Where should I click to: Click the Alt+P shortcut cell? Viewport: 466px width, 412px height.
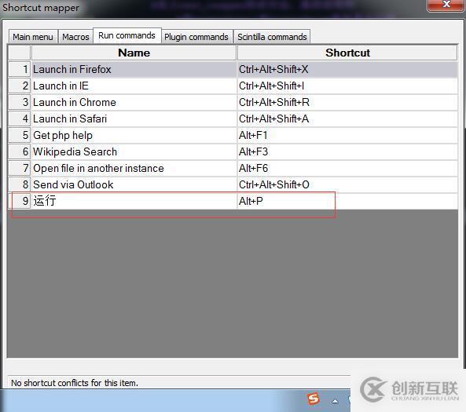click(347, 201)
